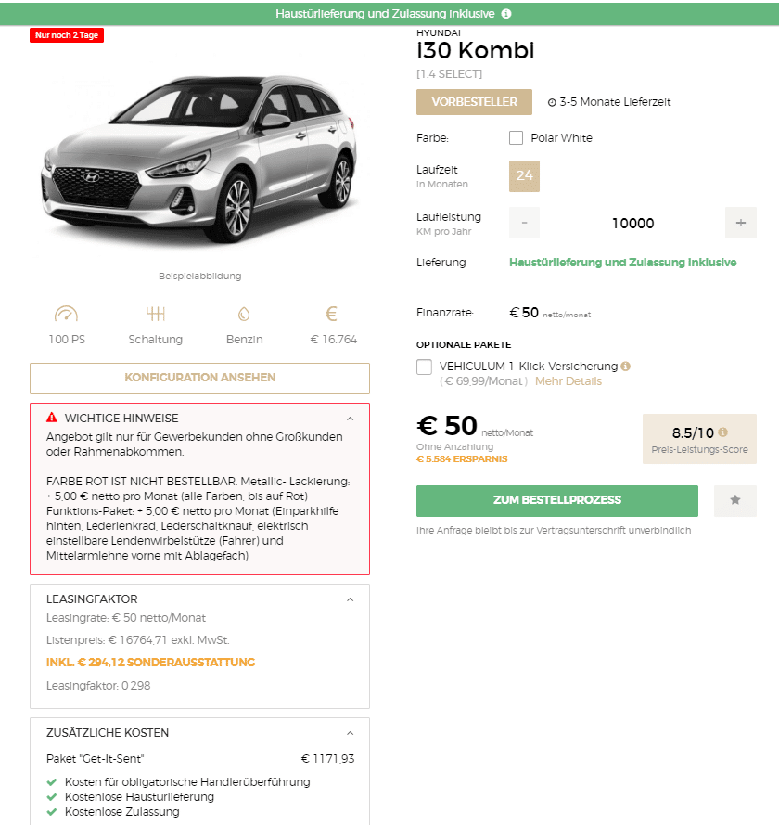Enable the VEHICULUM 1-Klick-Versicherung checkbox
779x825 pixels.
coord(424,367)
